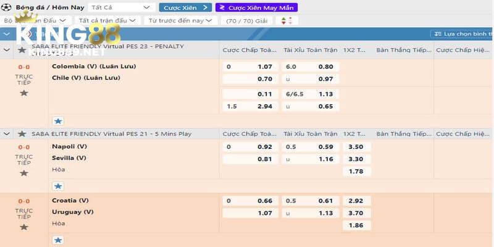Click the Napoli (V) team name
494x247 pixels.
tap(69, 146)
